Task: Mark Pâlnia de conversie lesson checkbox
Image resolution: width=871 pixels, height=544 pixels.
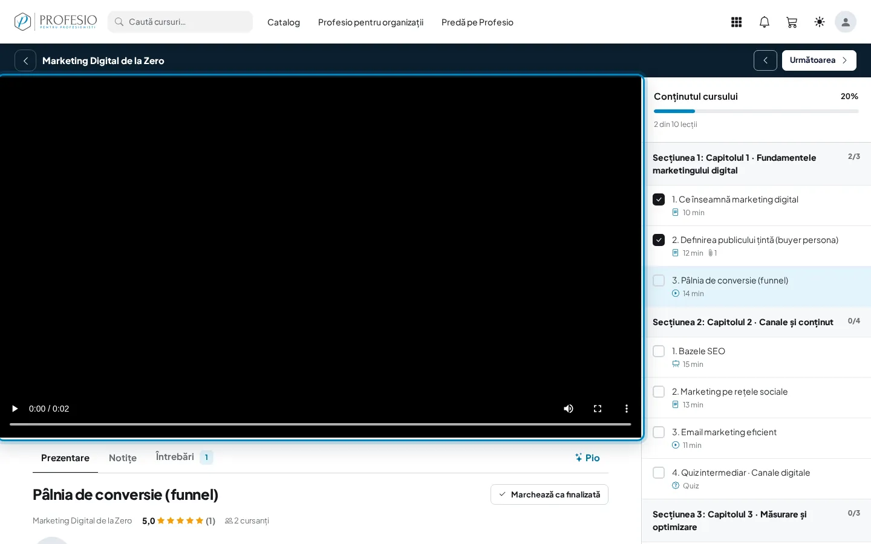Action: pos(659,280)
